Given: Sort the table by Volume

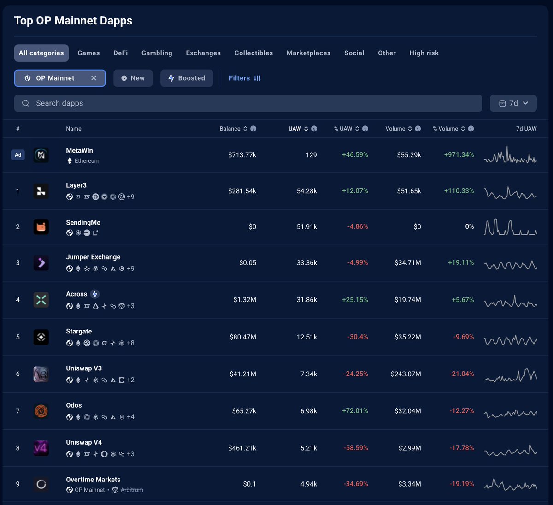Looking at the screenshot, I should point(399,129).
